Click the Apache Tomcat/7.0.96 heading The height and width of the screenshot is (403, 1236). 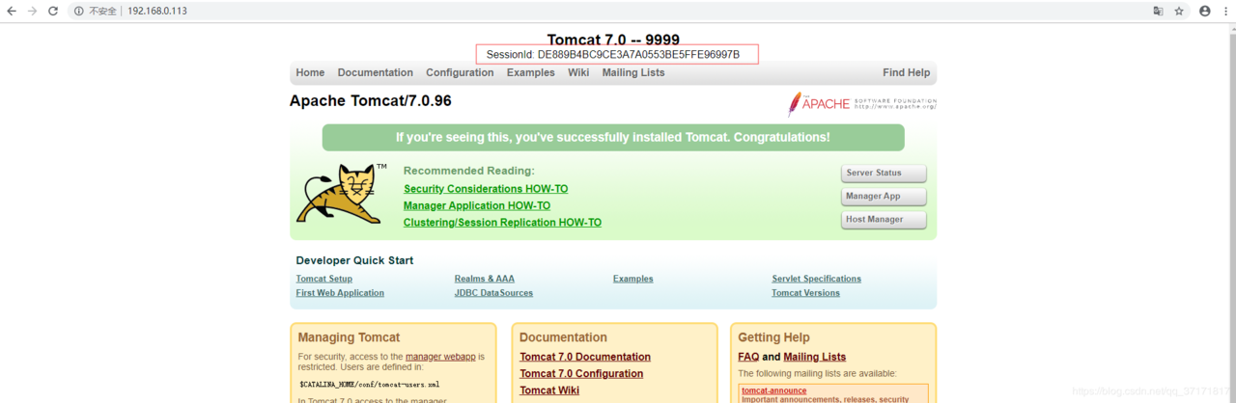tap(370, 101)
